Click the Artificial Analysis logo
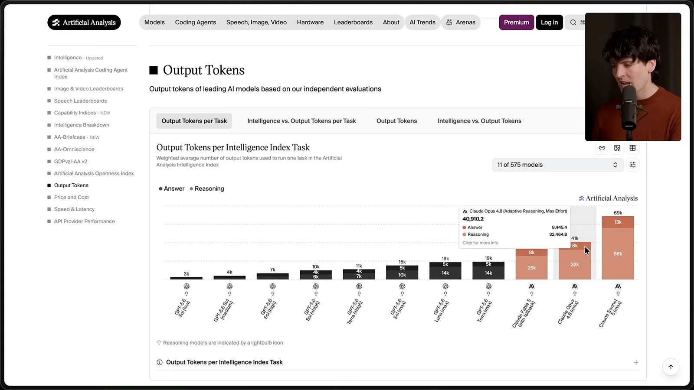The height and width of the screenshot is (390, 694). (84, 23)
